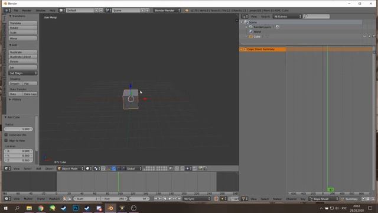The width and height of the screenshot is (378, 213).
Task: Click the Outliner search field
Action: click(317, 17)
